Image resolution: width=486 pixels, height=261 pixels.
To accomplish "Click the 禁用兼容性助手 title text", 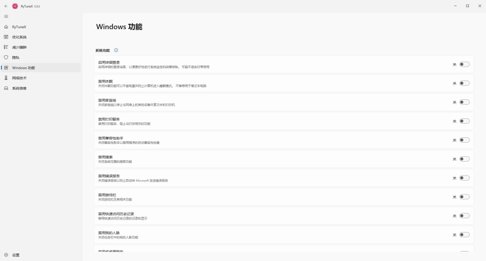I will tap(111, 138).
